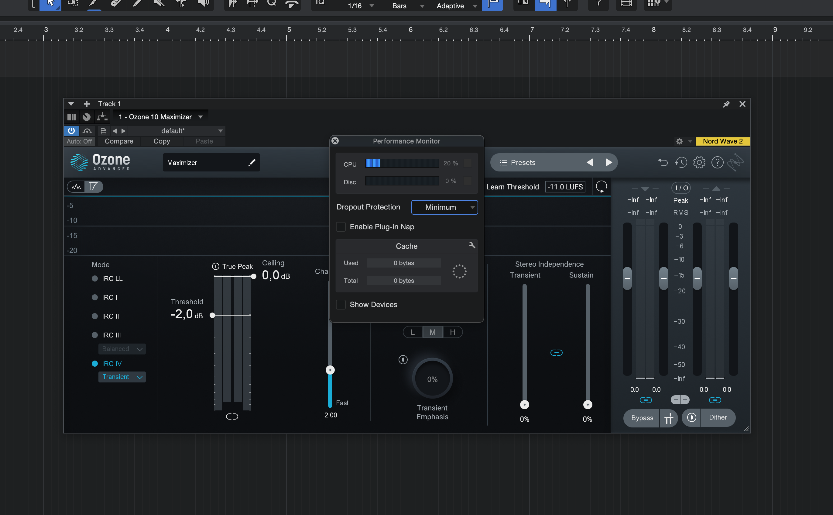Click the Bypass button
This screenshot has width=833, height=515.
[642, 418]
